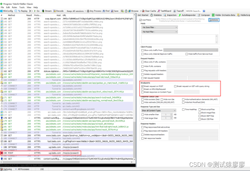Check Hide if URL contains

pyautogui.click(x=142, y=66)
